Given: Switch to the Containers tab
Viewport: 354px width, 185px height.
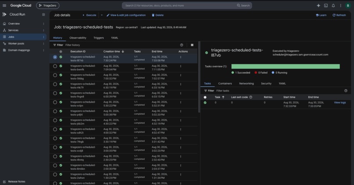Looking at the screenshot, I should tap(225, 84).
